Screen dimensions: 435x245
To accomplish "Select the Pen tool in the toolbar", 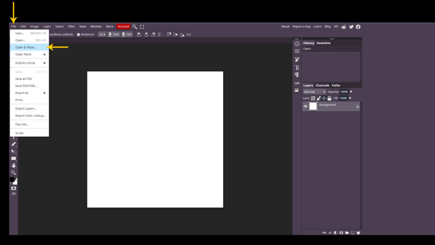I will point(13,144).
